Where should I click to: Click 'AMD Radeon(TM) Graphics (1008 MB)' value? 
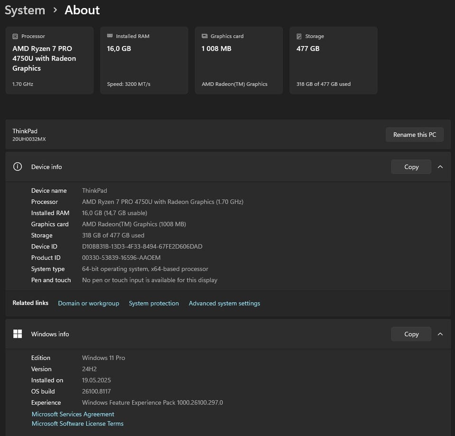pyautogui.click(x=134, y=224)
